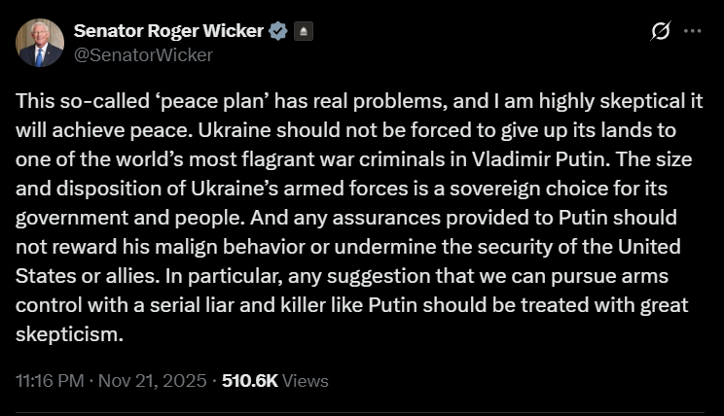Click the Senator Roger Wicker display name

pos(167,30)
